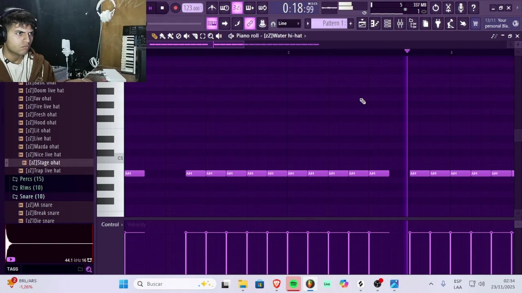Click the 123.000 tempo field
Screen dimensions: 522x293
192,8
